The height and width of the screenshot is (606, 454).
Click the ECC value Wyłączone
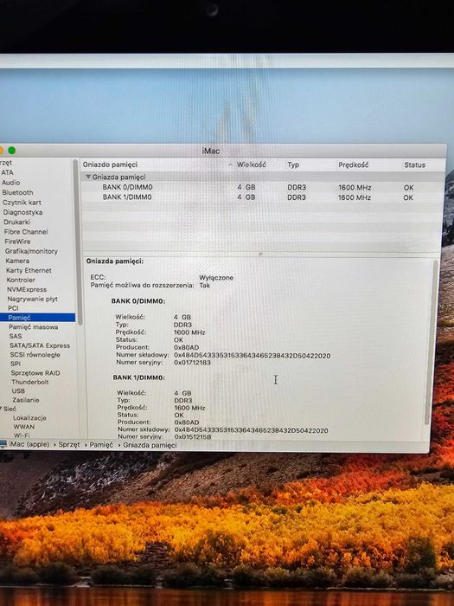pyautogui.click(x=216, y=278)
